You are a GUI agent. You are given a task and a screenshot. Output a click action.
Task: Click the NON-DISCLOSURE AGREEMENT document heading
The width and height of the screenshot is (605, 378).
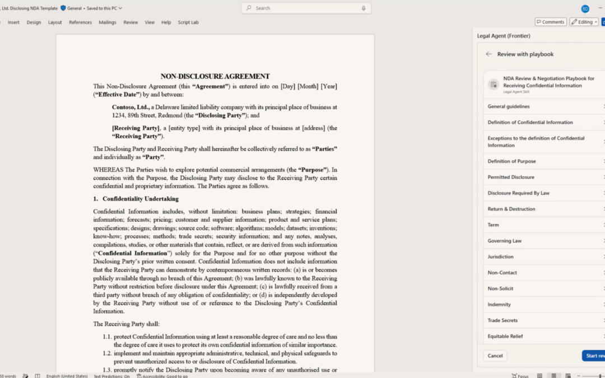click(215, 76)
